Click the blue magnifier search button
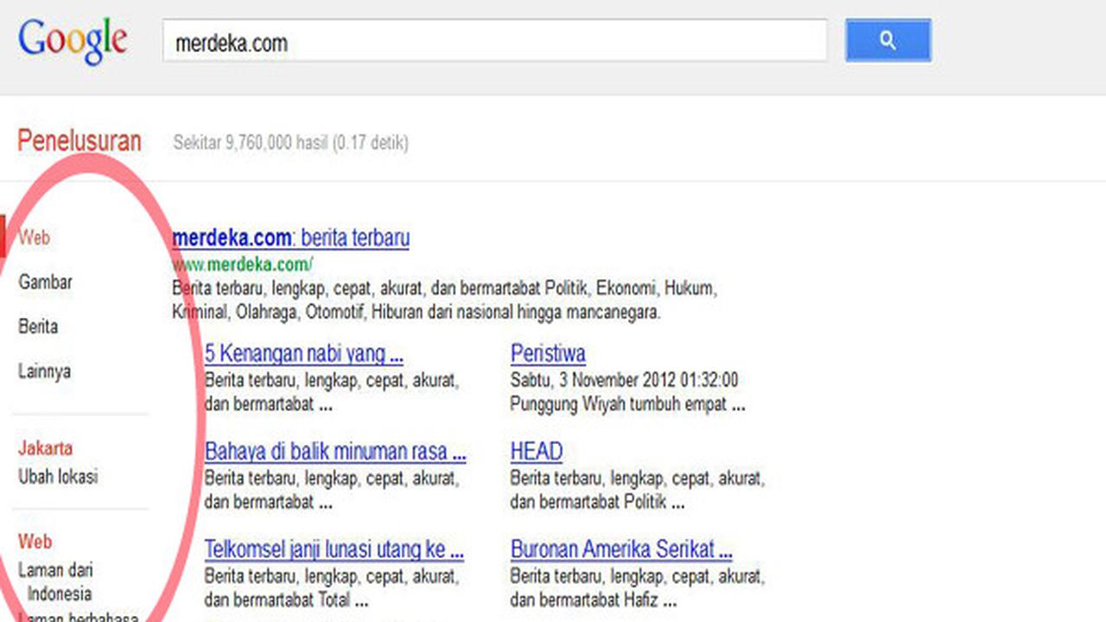Viewport: 1106px width, 622px height. pos(888,41)
